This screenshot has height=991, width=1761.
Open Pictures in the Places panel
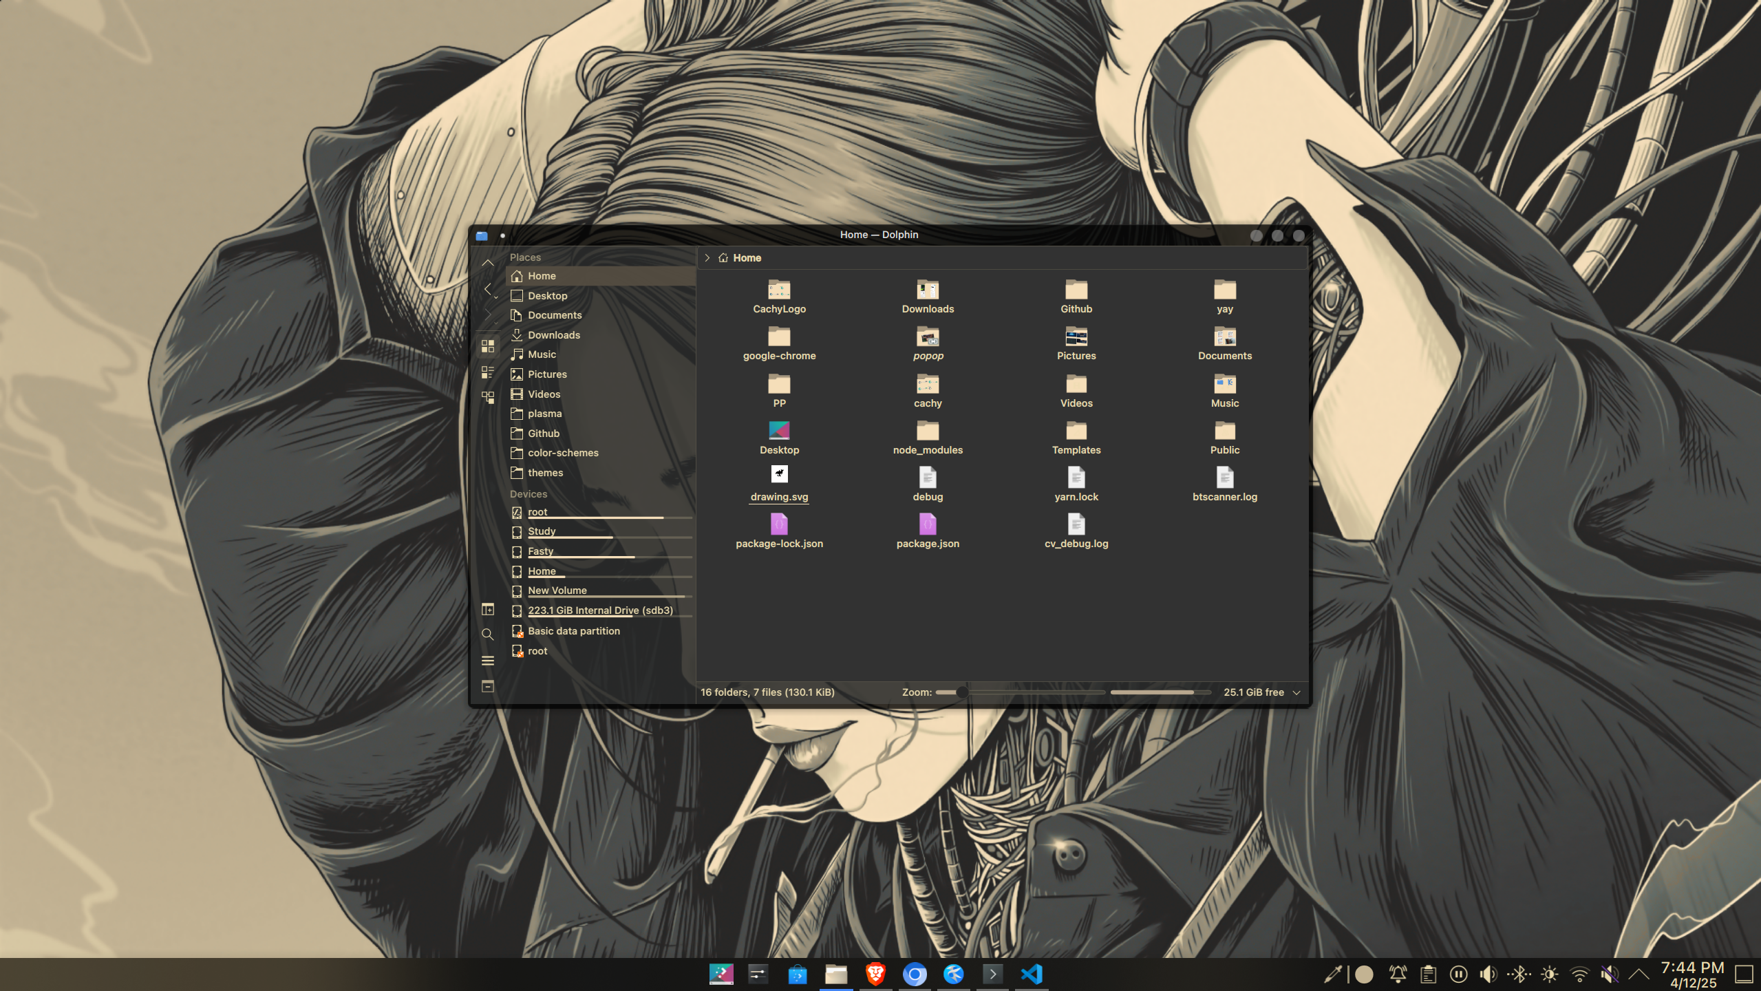pos(600,374)
